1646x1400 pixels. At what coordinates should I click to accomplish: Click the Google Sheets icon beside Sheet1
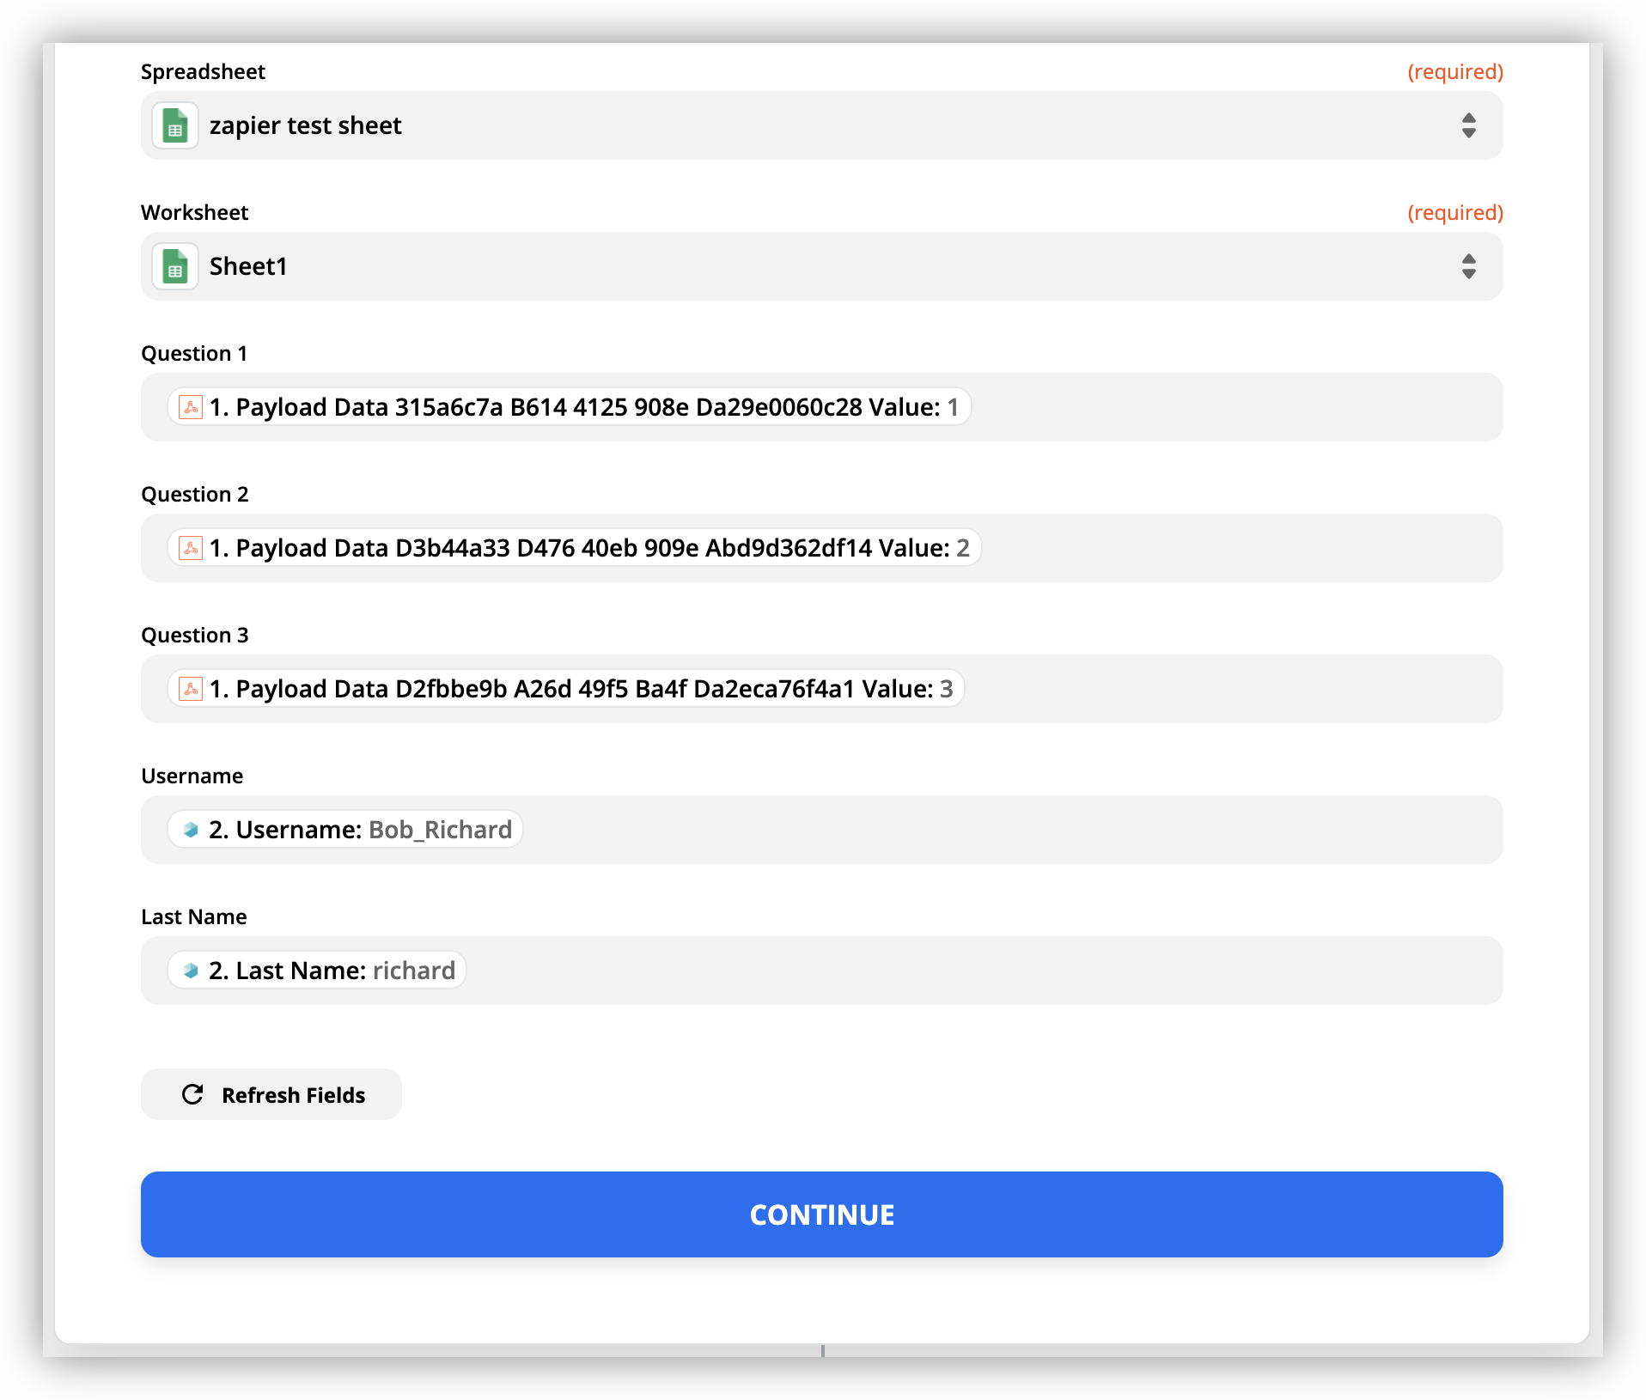click(x=175, y=267)
